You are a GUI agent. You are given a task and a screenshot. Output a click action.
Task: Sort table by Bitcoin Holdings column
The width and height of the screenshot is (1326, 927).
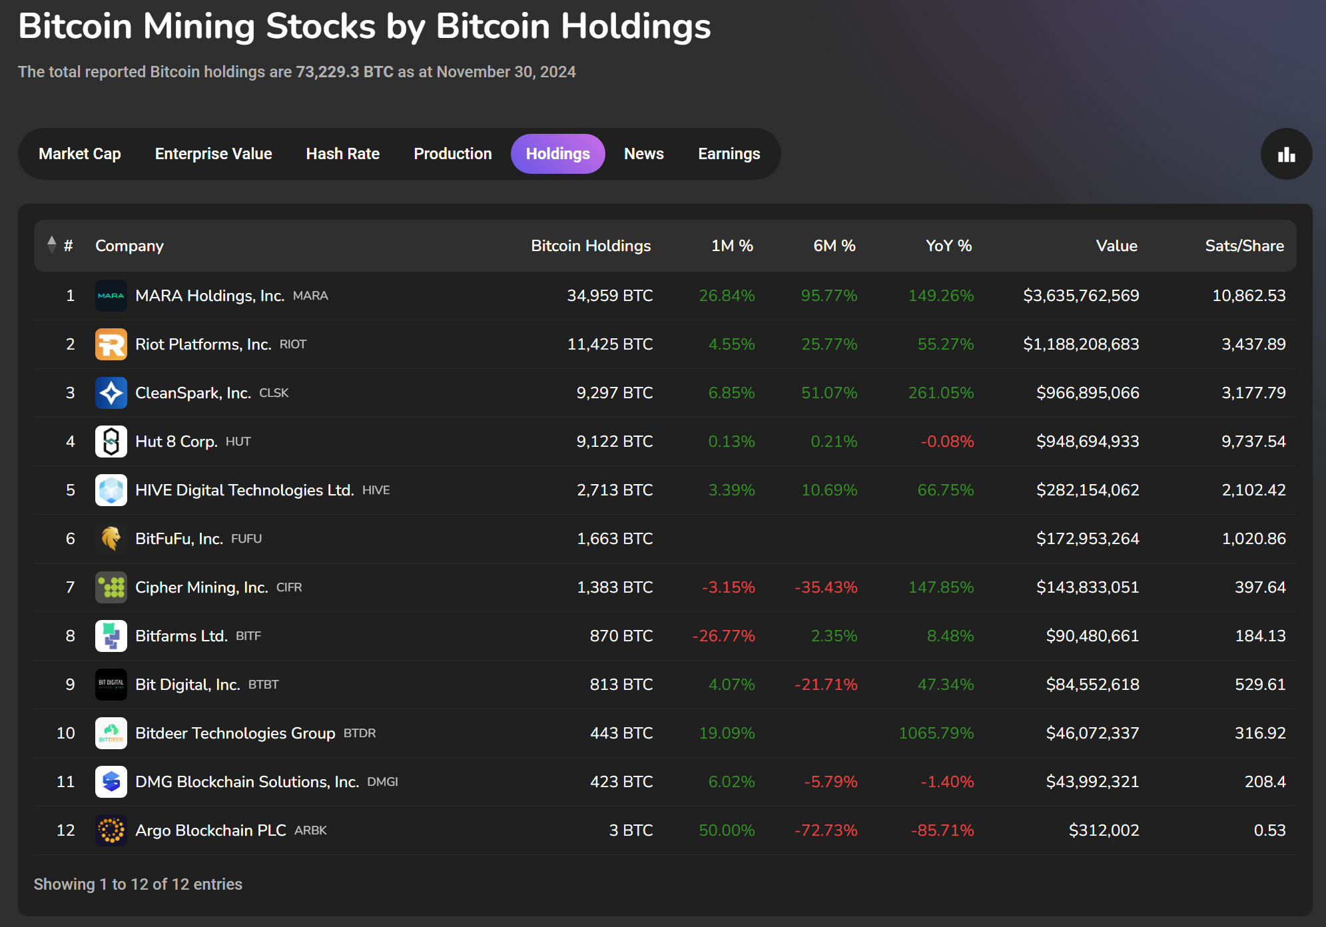click(x=590, y=246)
